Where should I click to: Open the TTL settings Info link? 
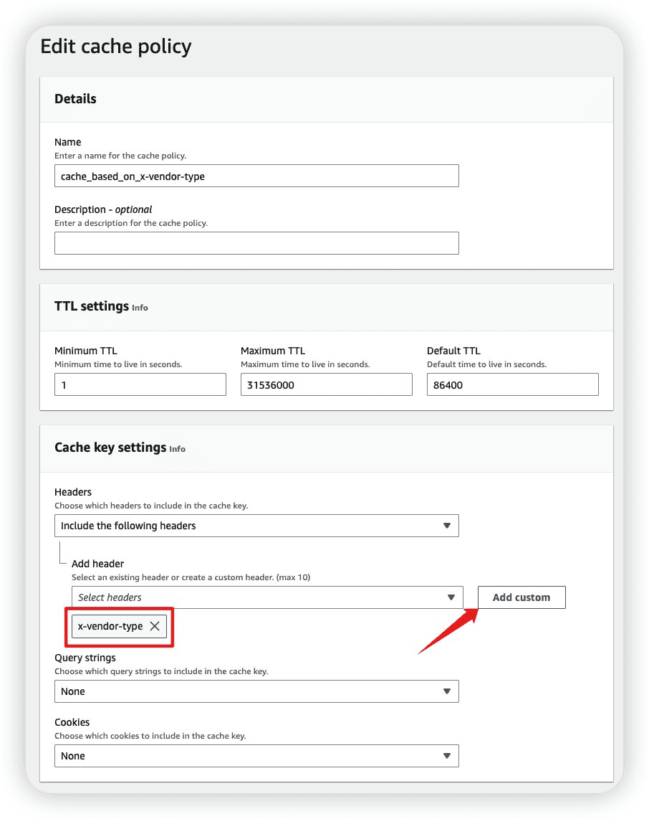[x=140, y=308]
